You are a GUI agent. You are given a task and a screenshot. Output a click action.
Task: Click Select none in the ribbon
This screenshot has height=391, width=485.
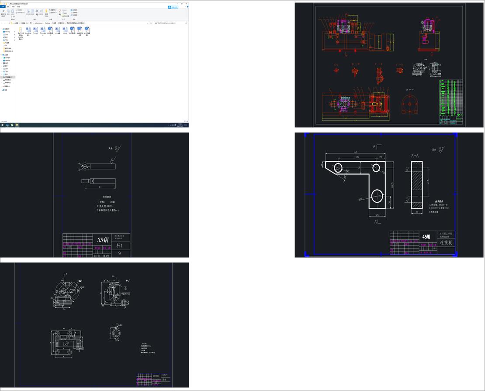[x=74, y=13]
